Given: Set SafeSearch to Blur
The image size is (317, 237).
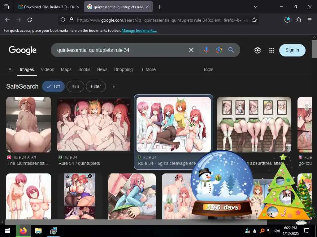Looking at the screenshot, I should 75,86.
